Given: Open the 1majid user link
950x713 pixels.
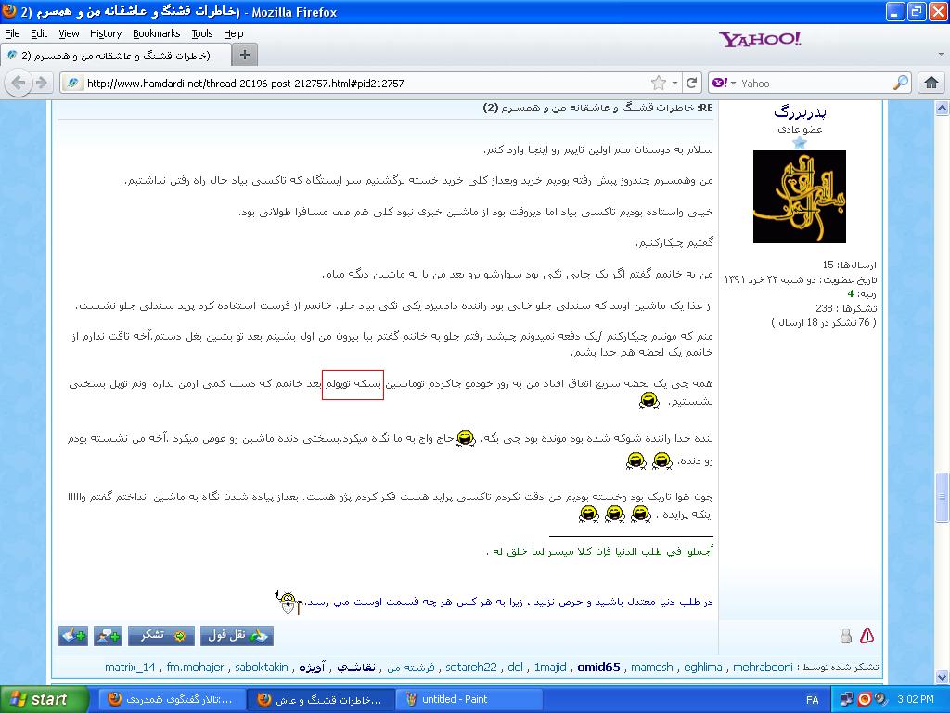Looking at the screenshot, I should (550, 667).
